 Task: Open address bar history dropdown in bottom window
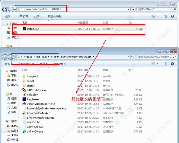point(129,57)
